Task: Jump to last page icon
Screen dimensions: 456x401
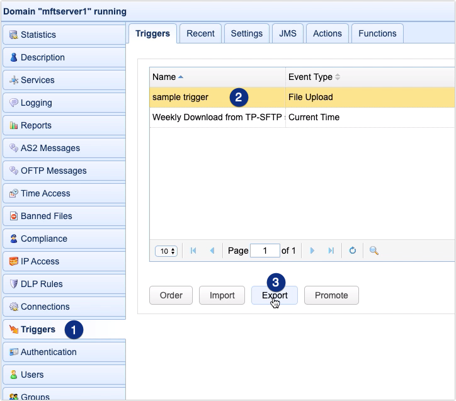Action: tap(331, 251)
